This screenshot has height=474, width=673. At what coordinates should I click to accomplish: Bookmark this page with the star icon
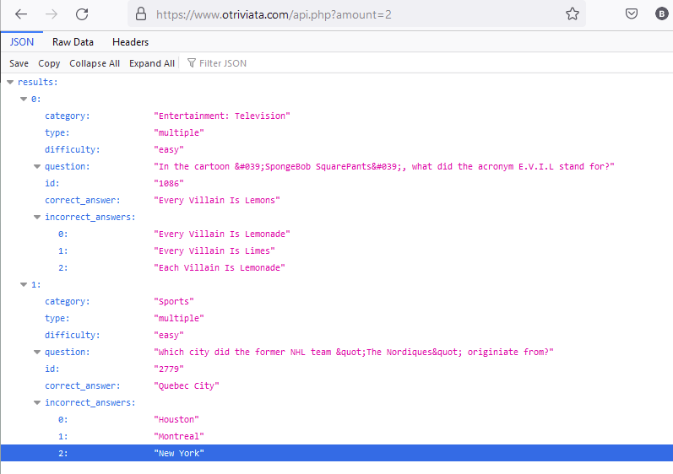[573, 14]
